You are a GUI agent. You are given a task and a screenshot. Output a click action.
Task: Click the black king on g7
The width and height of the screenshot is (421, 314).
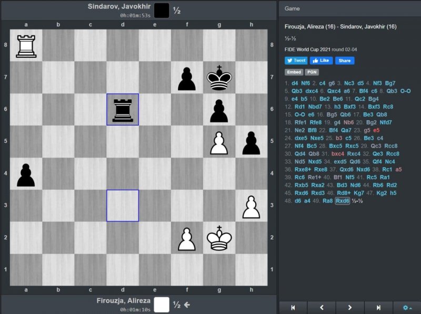click(219, 78)
